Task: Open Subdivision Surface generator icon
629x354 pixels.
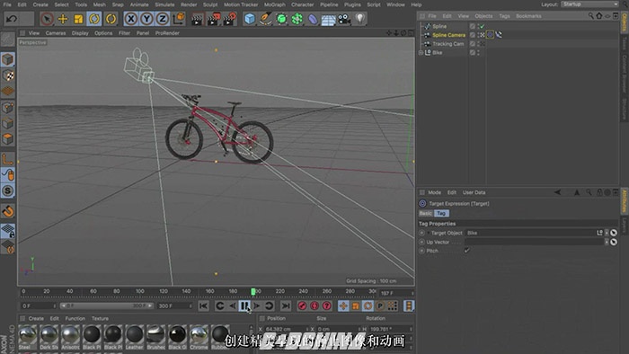Action: [281, 19]
